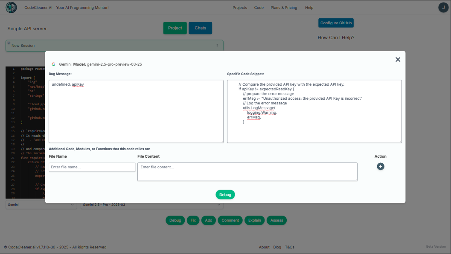This screenshot has height=254, width=451.
Task: Click the CodeCleaner AI logo icon
Action: 11,8
